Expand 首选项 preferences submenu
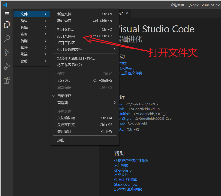The height and width of the screenshot is (196, 221). (x=85, y=103)
